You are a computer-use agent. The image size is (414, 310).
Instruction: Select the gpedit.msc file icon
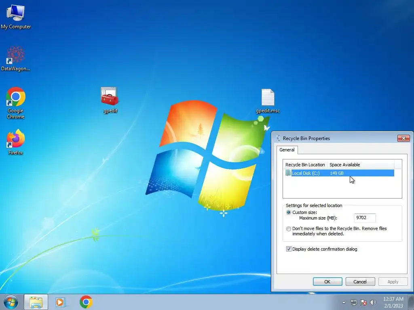(x=268, y=101)
